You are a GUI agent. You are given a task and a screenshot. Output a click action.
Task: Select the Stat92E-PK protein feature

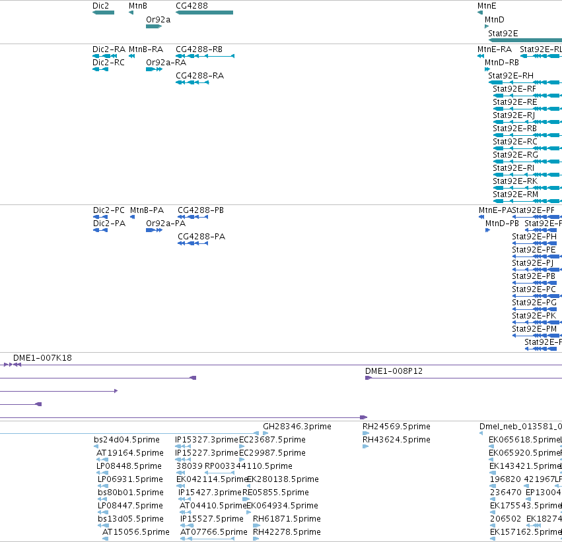[x=537, y=322]
